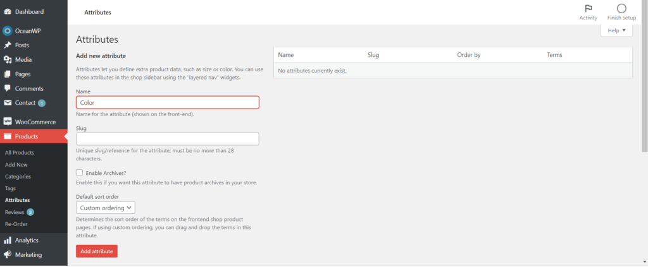Expand the Help dropdown tab
Screen dimensions: 648x267
616,30
